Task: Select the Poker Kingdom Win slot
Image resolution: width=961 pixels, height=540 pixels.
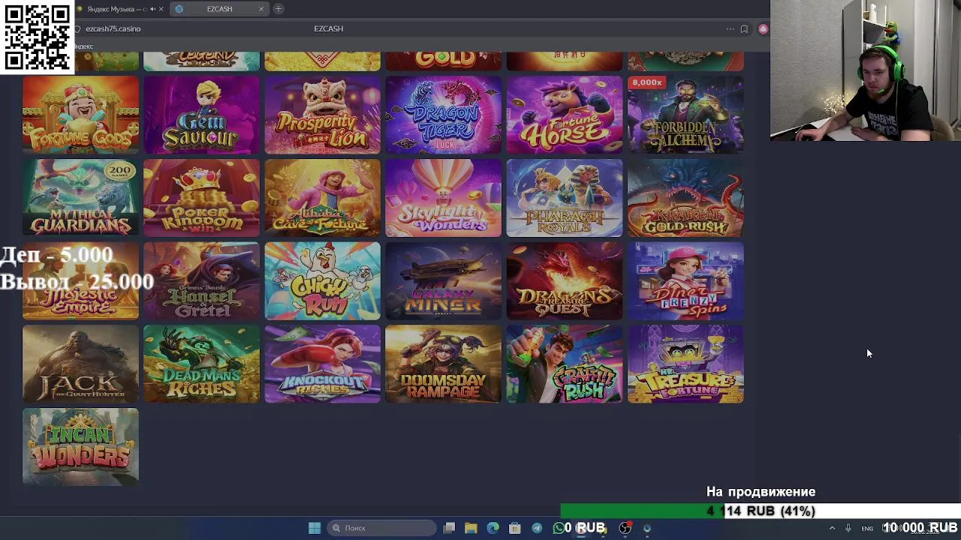Action: click(201, 198)
